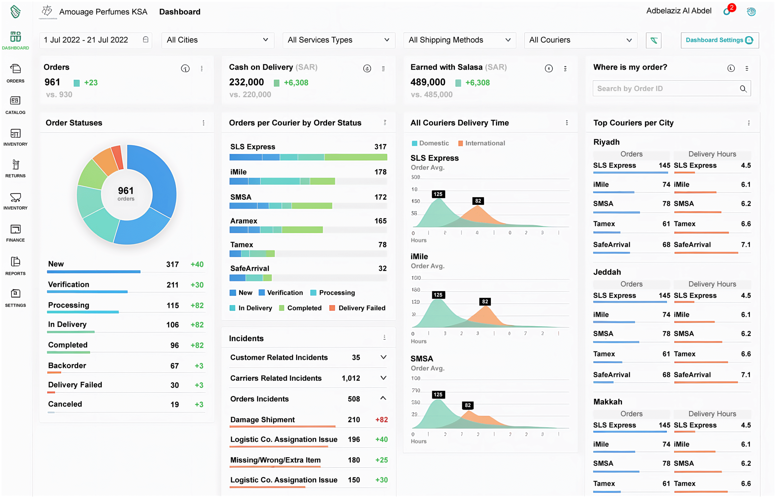
Task: Click the Riyadh city heading
Action: [606, 142]
